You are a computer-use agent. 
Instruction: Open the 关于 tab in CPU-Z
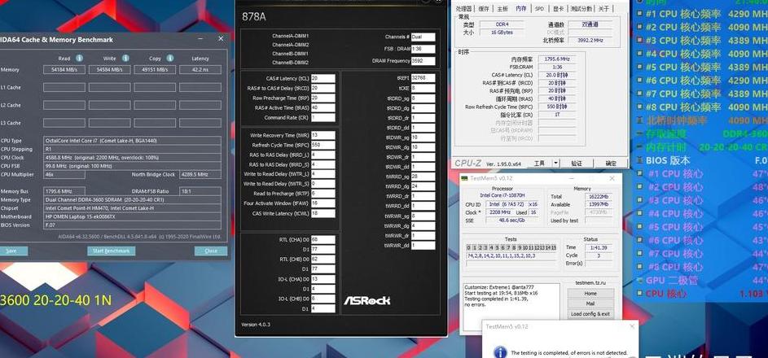coord(604,9)
